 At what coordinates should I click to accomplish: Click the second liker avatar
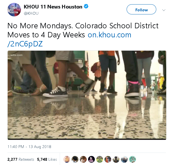[x=75, y=159]
